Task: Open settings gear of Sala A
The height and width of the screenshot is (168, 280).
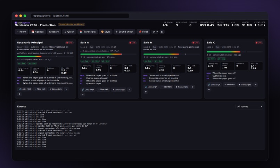Action: (x=83, y=94)
